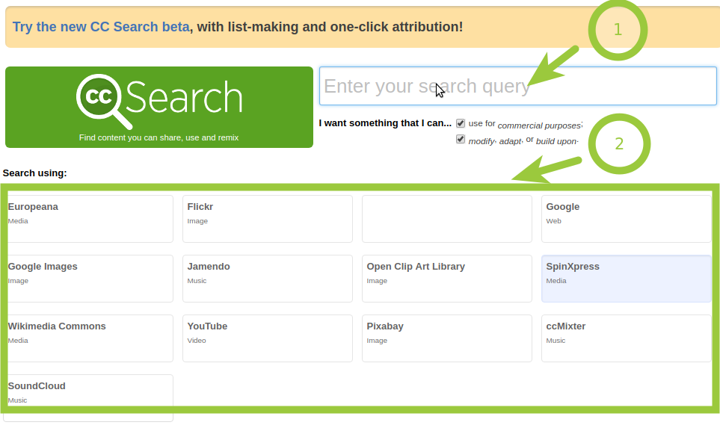
Task: Select Open Clip Art Library source
Action: [447, 279]
